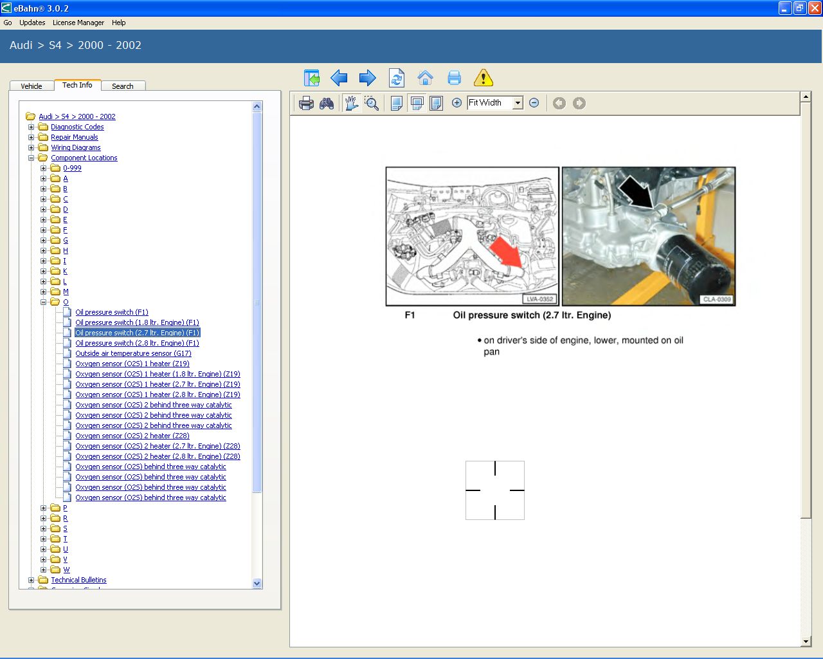Open Oil pressure switch (2.8 ltr. Engine) (F1)

click(x=137, y=343)
